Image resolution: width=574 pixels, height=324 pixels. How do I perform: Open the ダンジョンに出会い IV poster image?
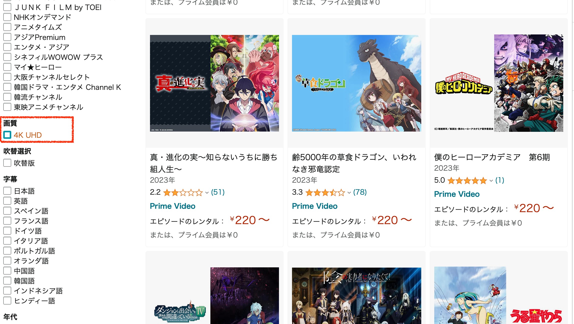(x=214, y=296)
